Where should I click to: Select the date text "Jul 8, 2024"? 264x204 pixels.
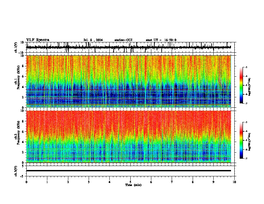coord(93,40)
